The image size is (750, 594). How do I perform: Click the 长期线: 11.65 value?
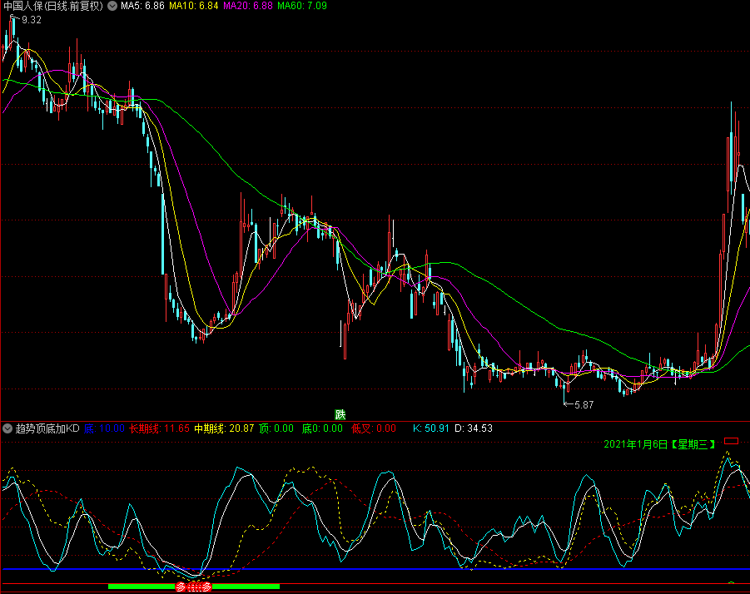tap(159, 428)
